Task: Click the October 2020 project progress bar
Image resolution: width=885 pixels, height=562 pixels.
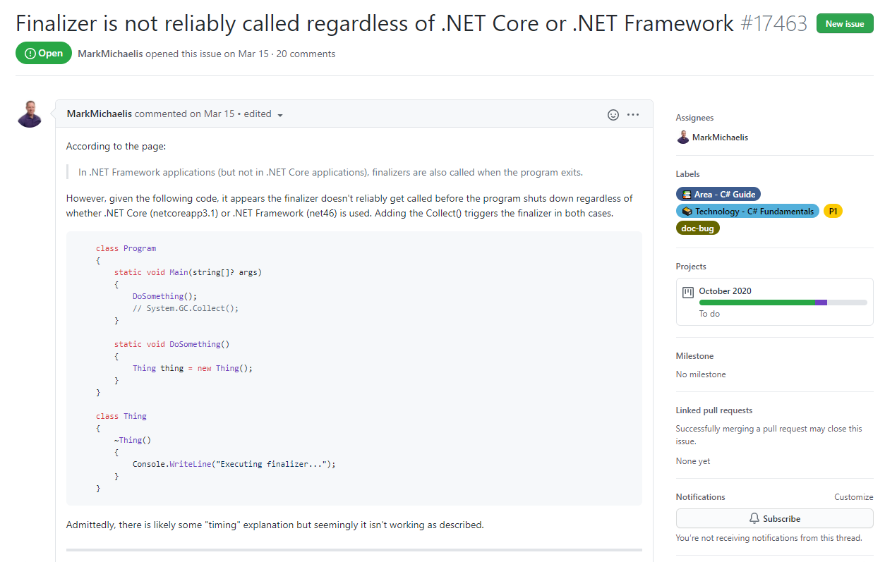Action: (783, 303)
